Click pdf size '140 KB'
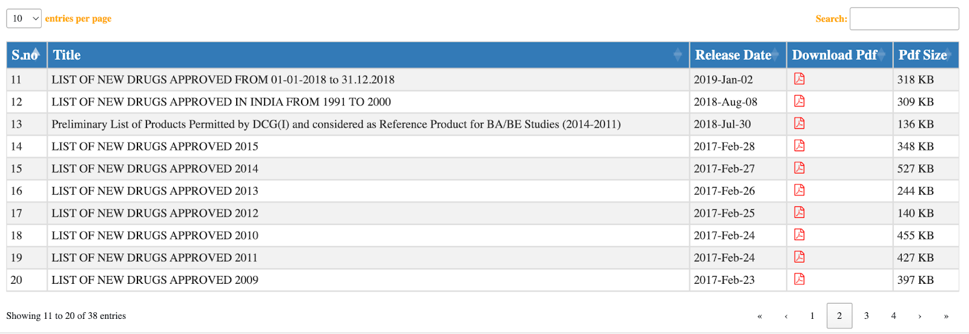Image resolution: width=969 pixels, height=334 pixels. (x=916, y=214)
